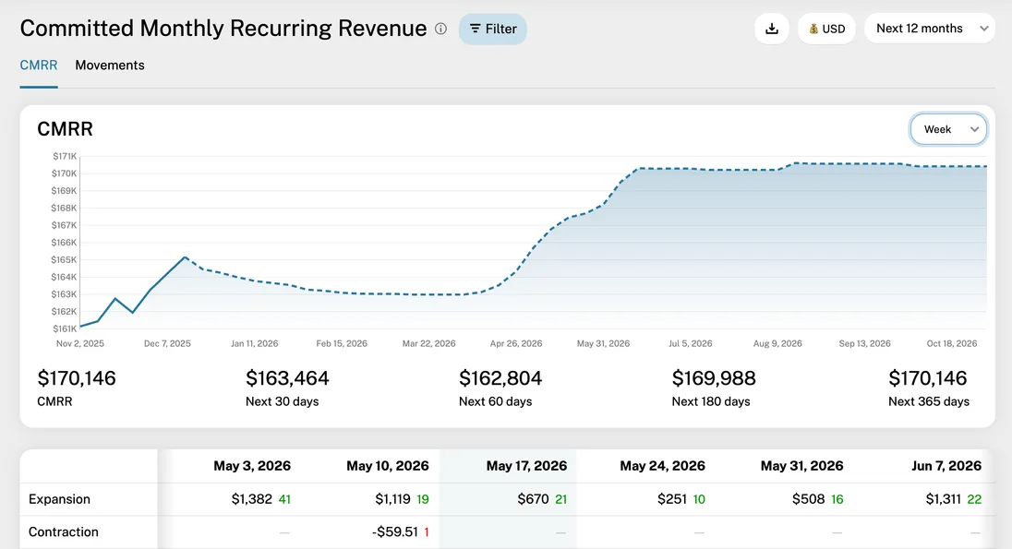Click the download/export report icon
Image resolution: width=1012 pixels, height=549 pixels.
772,29
